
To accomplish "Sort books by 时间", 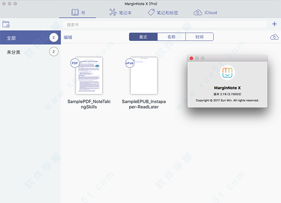I will 200,37.
